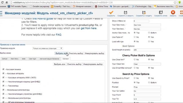Image resolution: width=183 pixels, height=103 pixels.
Task: Click Инвертировать выбор inside Каталог tab
Action: click(93, 64)
